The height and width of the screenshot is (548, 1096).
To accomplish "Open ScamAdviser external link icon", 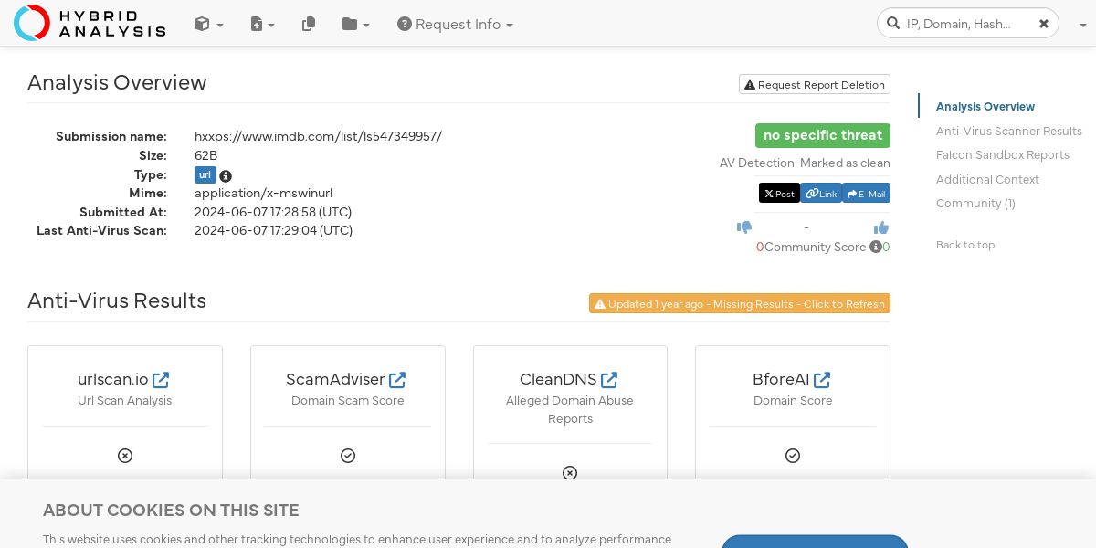I will 397,379.
